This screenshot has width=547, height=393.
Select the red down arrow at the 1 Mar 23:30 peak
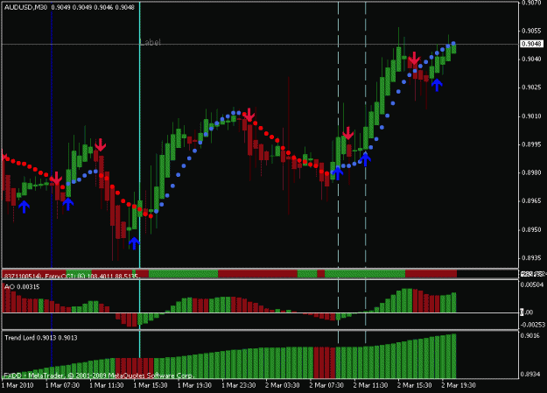(249, 115)
